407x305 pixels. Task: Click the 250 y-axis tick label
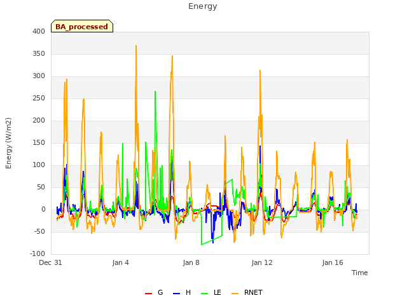pyautogui.click(x=39, y=98)
